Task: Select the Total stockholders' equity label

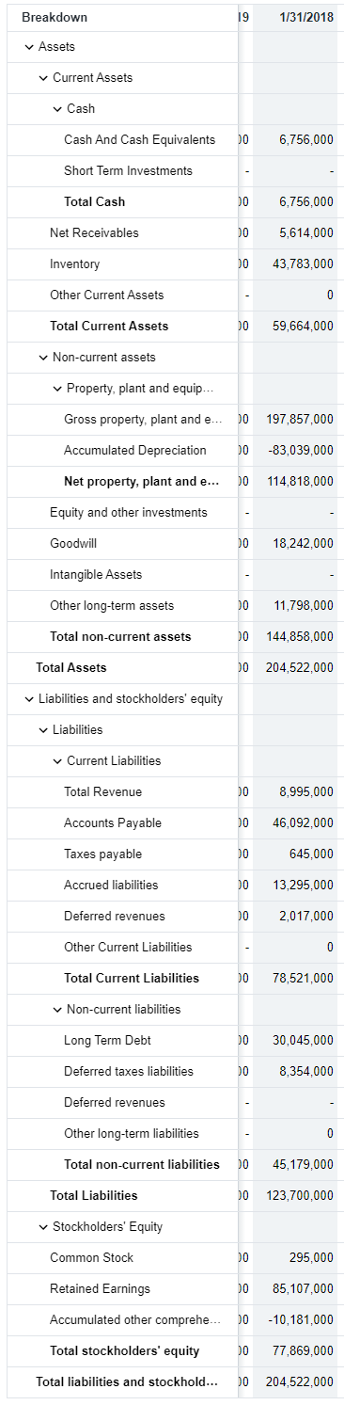Action: tap(125, 1350)
